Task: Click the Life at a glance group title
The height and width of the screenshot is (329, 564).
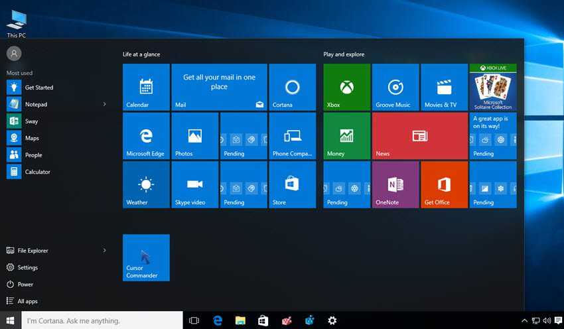Action: point(141,54)
